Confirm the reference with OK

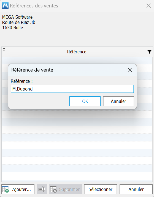click(x=85, y=101)
